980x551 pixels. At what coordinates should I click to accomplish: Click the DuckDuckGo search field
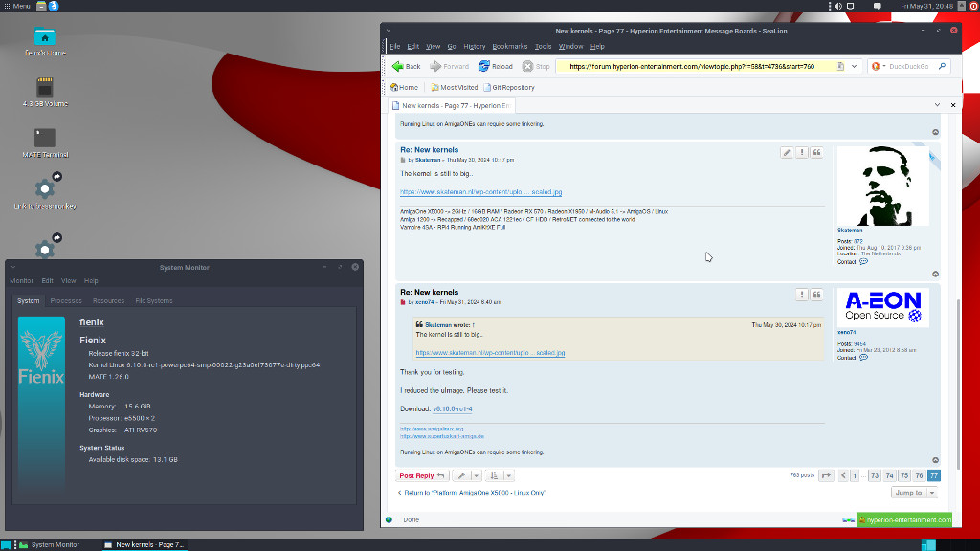point(909,66)
